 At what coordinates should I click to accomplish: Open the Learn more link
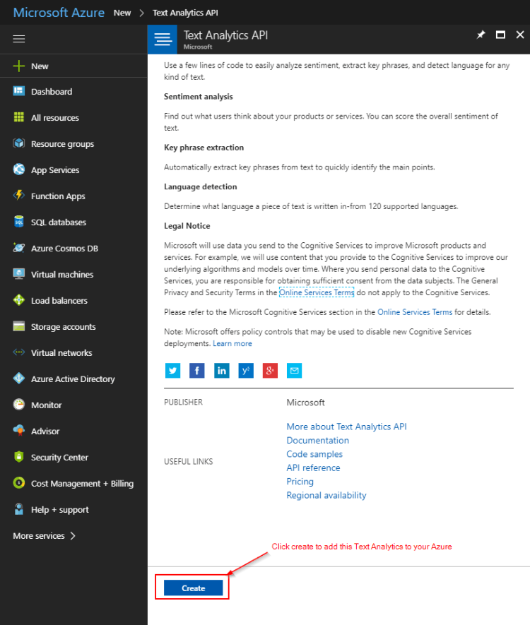click(232, 343)
